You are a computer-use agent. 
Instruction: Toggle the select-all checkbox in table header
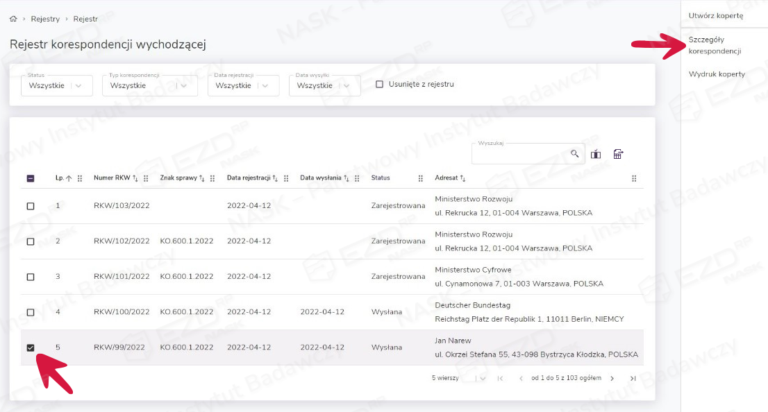pyautogui.click(x=31, y=178)
